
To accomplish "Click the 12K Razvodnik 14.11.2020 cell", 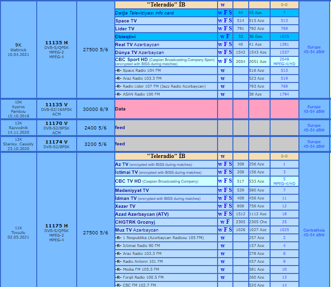I will pyautogui.click(x=19, y=128).
